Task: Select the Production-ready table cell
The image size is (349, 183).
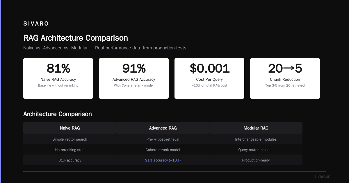Action: coord(256,160)
